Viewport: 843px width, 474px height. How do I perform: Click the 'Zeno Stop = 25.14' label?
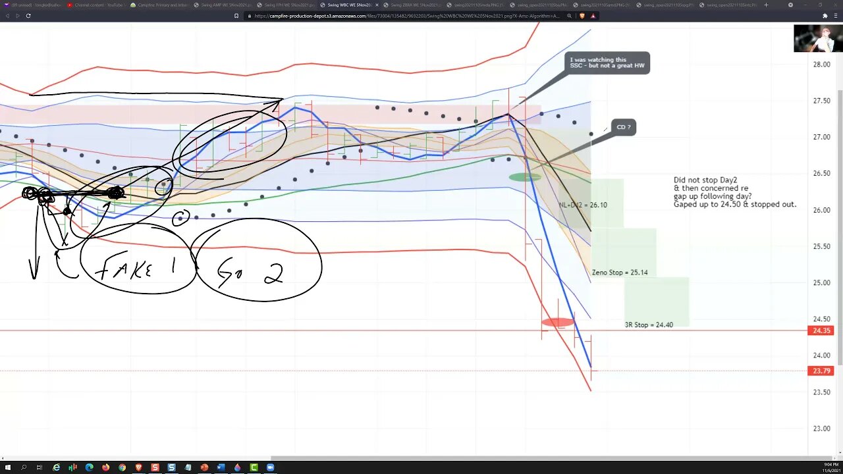point(620,273)
